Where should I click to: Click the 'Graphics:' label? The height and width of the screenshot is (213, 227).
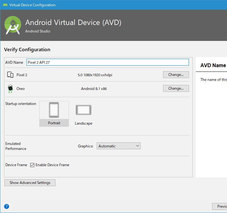(85, 146)
